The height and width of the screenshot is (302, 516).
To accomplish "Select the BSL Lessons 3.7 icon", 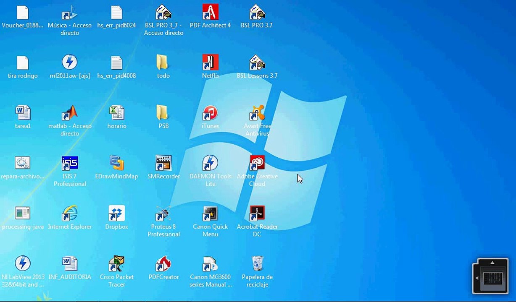I will pos(257,62).
